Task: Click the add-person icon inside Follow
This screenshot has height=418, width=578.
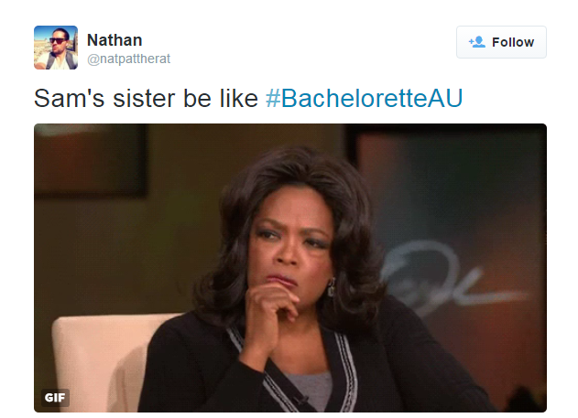Action: click(477, 42)
